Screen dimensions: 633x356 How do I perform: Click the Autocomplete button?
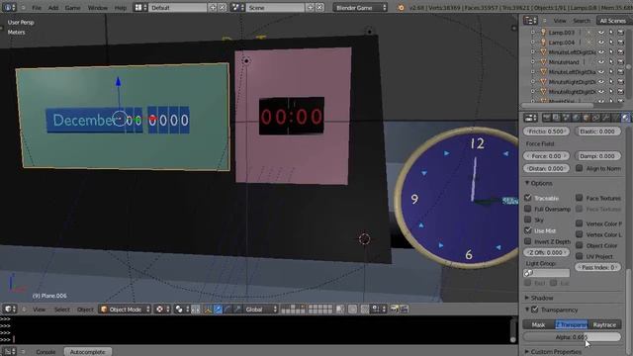88,352
